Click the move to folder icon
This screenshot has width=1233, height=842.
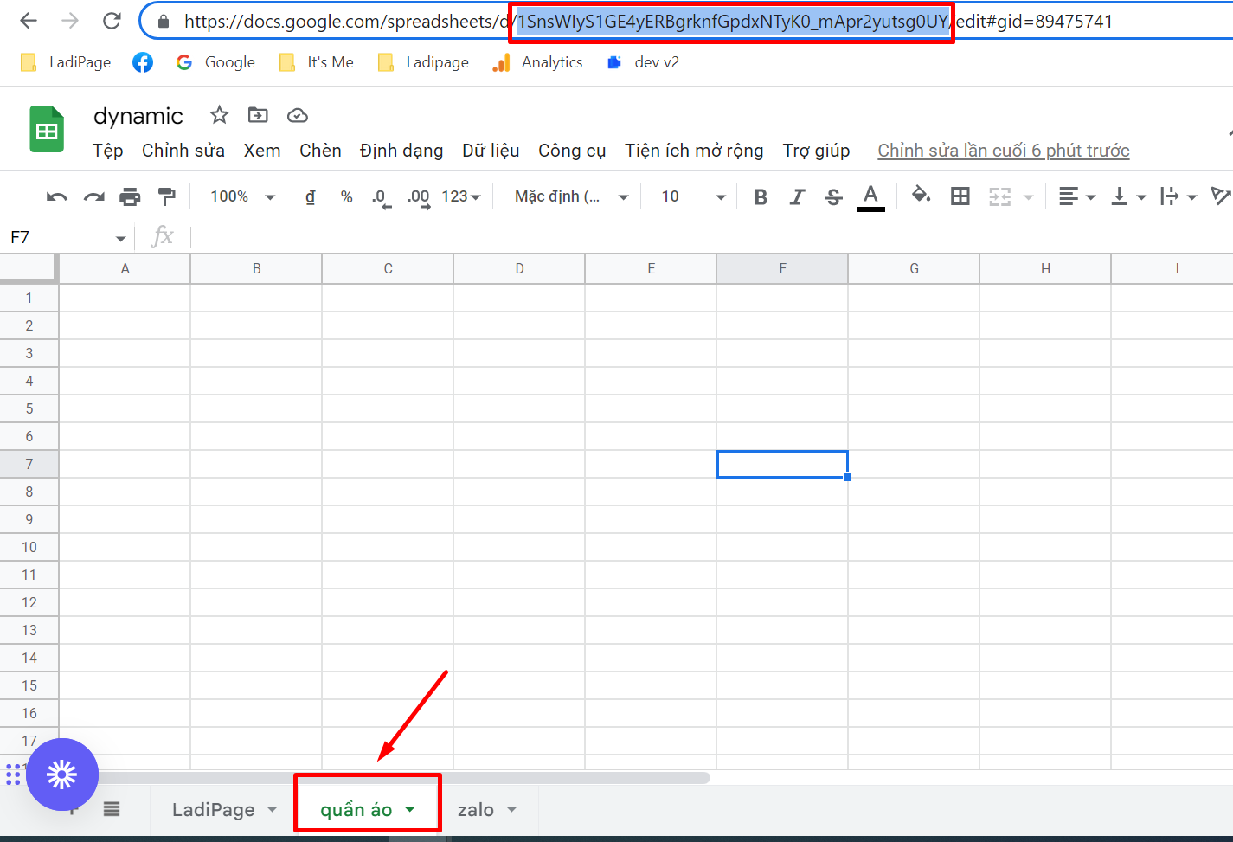click(258, 115)
